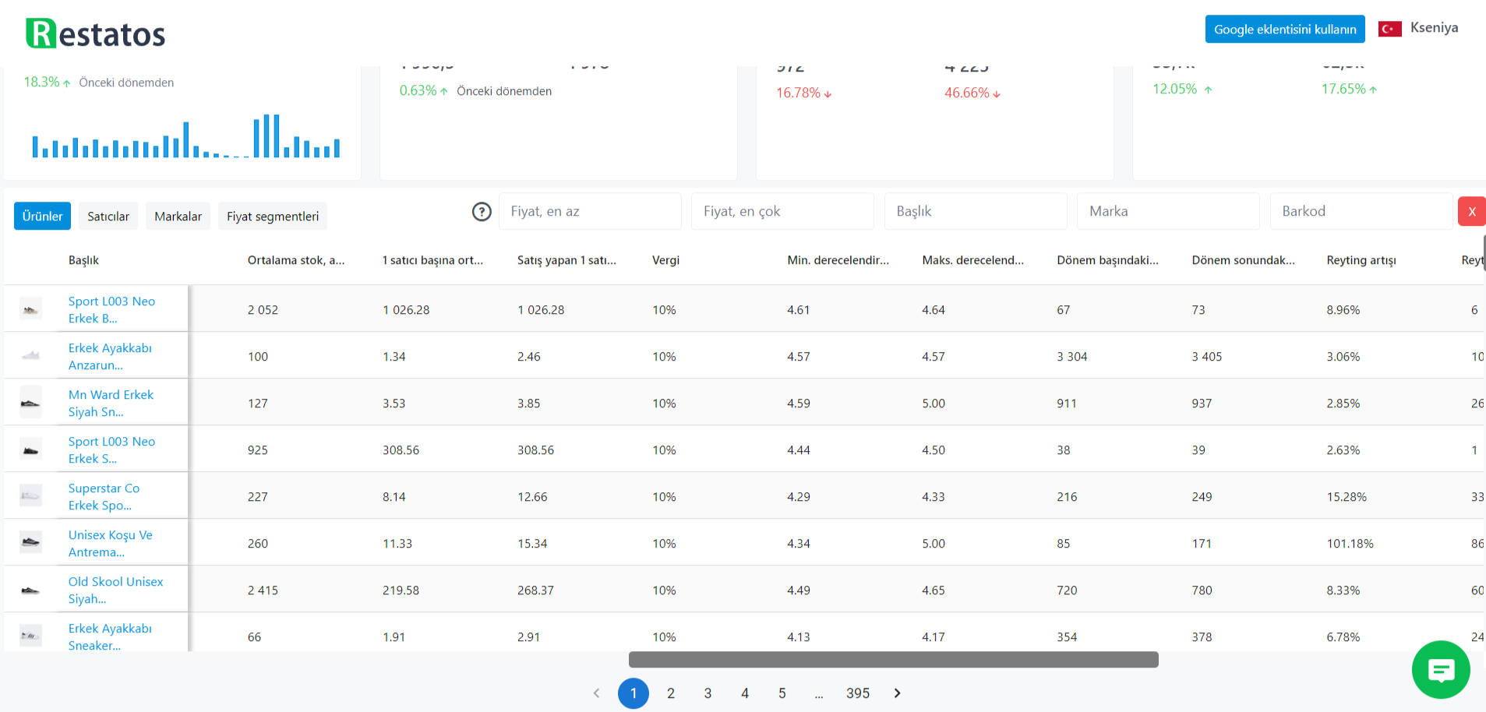Open Sport L003 Neo Erkek S... thumbnail
This screenshot has height=712, width=1486.
coord(30,449)
